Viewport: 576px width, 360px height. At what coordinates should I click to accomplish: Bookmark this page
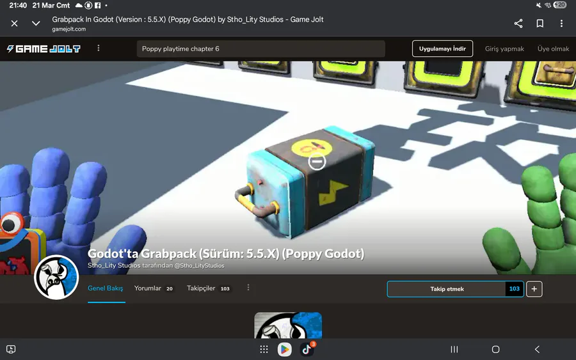coord(540,24)
